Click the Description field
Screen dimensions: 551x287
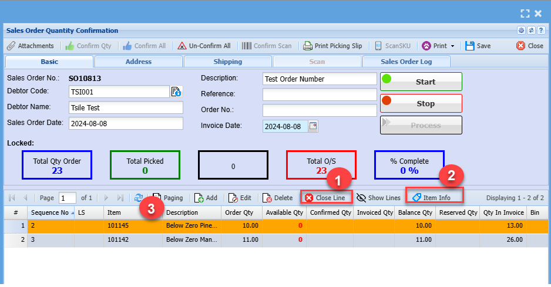pos(320,79)
